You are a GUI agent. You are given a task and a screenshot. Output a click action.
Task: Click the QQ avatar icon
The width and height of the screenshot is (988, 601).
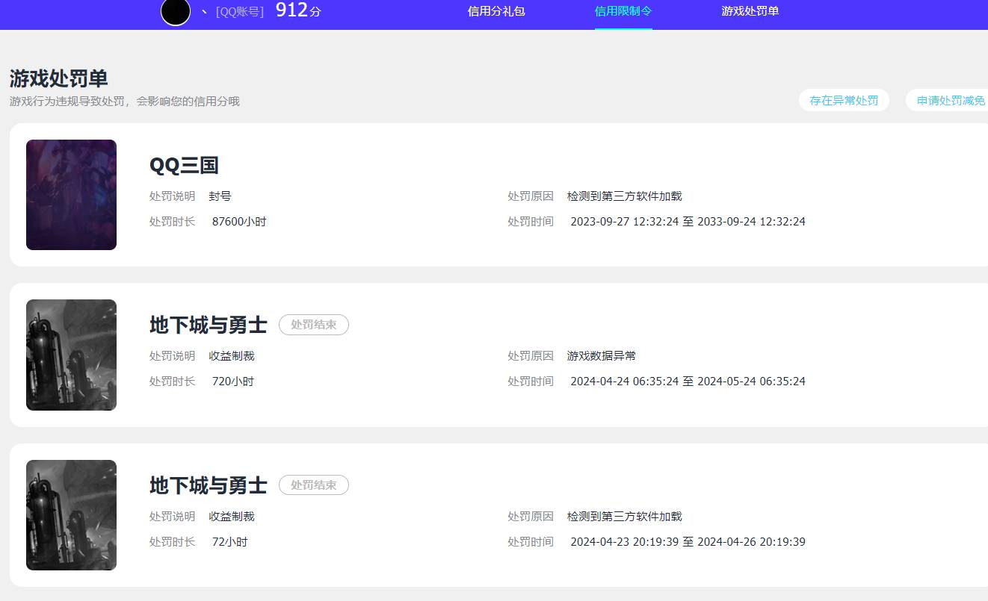(x=175, y=13)
